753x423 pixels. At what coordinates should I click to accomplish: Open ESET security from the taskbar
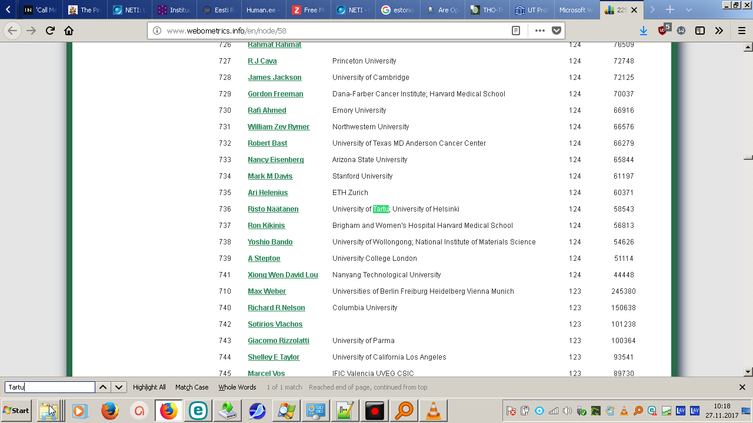point(198,410)
